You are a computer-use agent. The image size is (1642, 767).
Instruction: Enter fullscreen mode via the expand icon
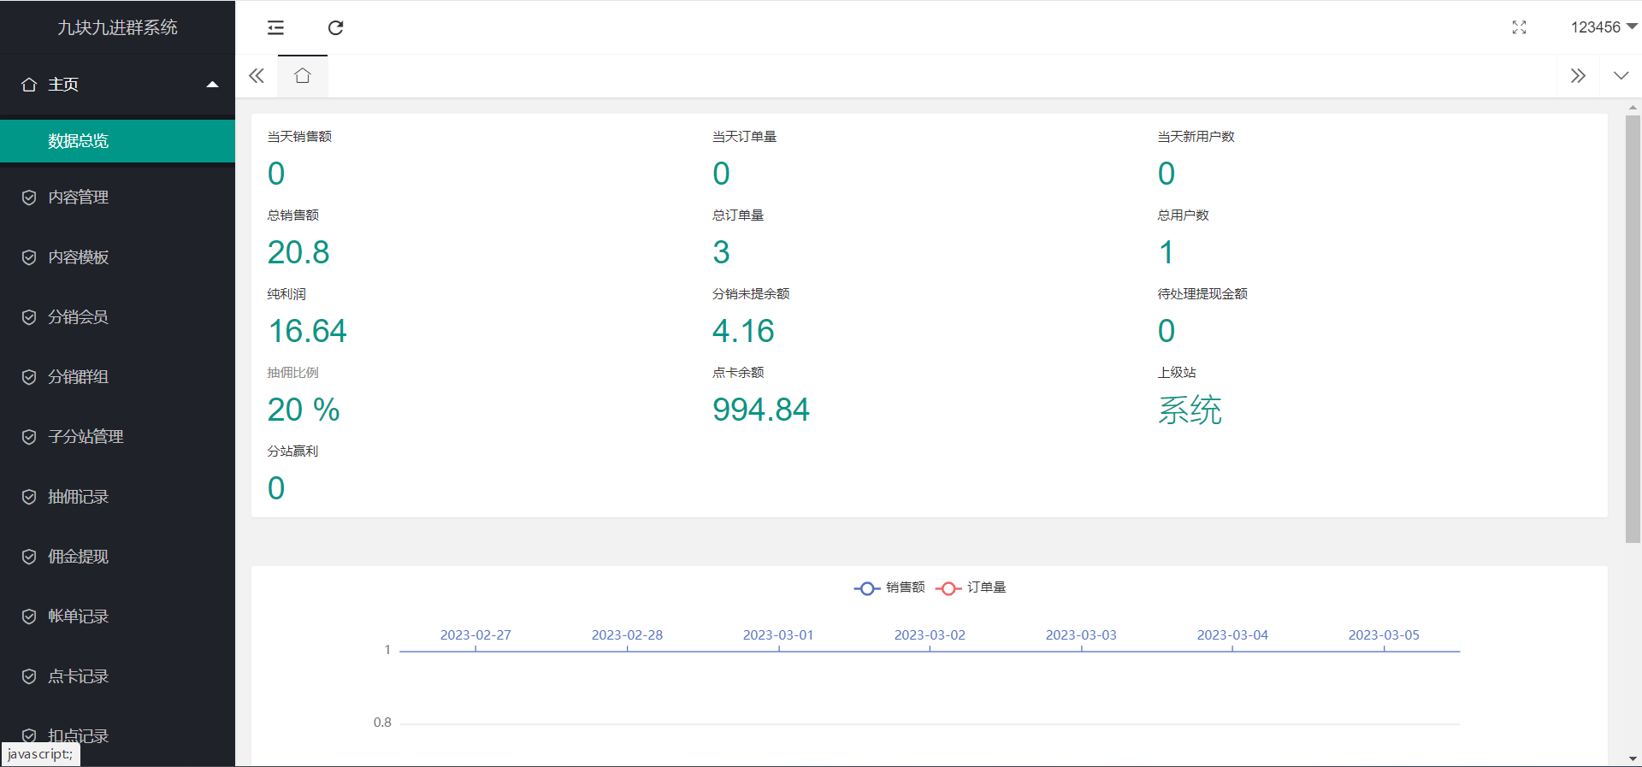point(1519,27)
